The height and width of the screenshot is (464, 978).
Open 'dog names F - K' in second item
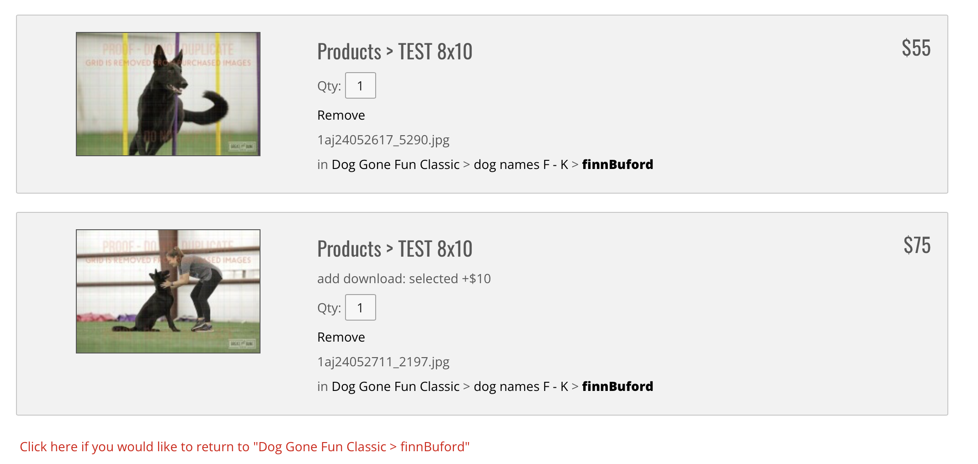point(521,386)
